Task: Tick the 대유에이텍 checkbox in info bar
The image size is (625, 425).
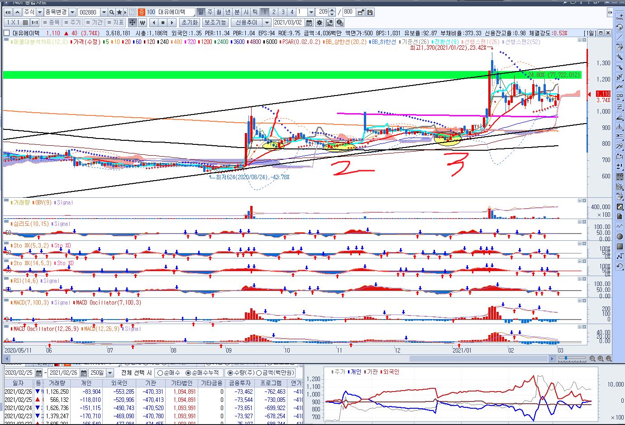Action: pos(7,33)
